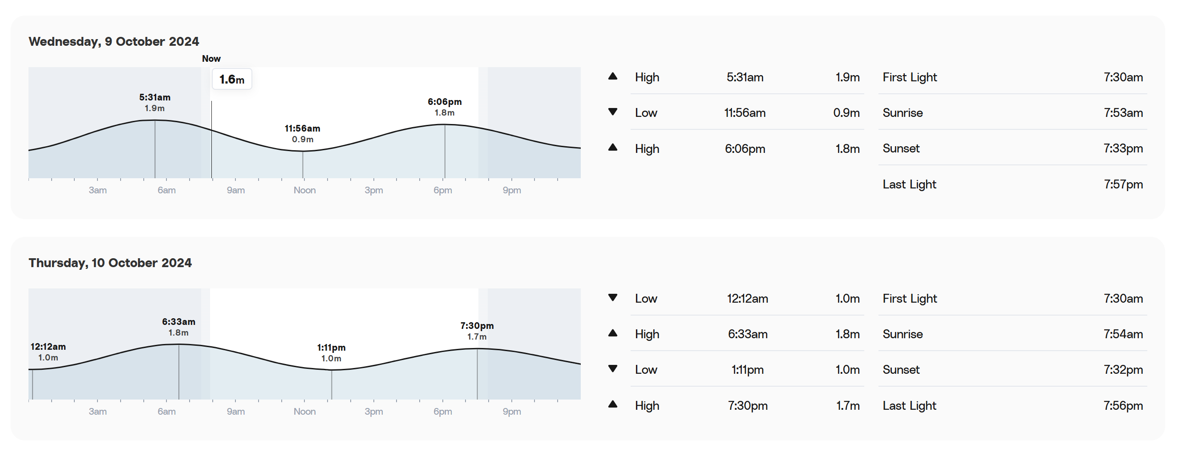Click the up arrow beside 6:06pm High
The image size is (1178, 452).
pyautogui.click(x=613, y=148)
